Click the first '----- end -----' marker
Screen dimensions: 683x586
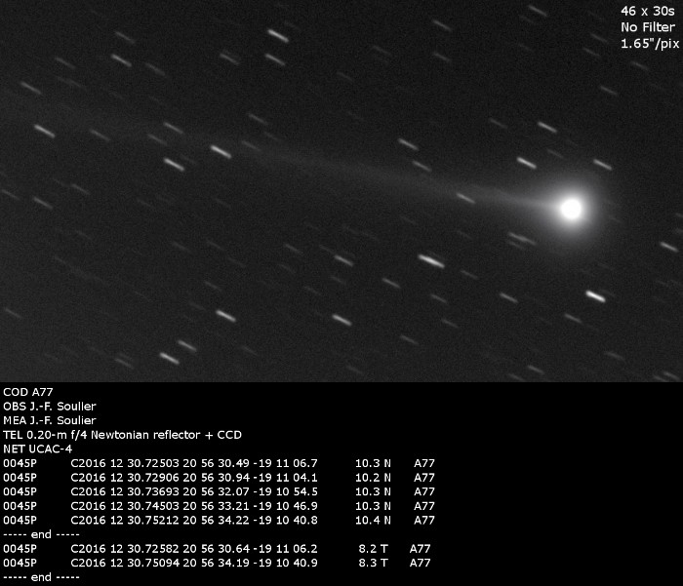(x=41, y=534)
